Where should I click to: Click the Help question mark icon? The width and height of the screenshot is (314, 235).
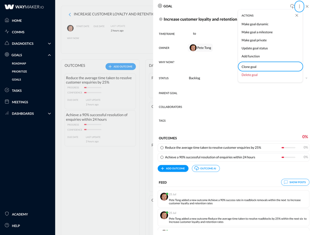click(7, 225)
